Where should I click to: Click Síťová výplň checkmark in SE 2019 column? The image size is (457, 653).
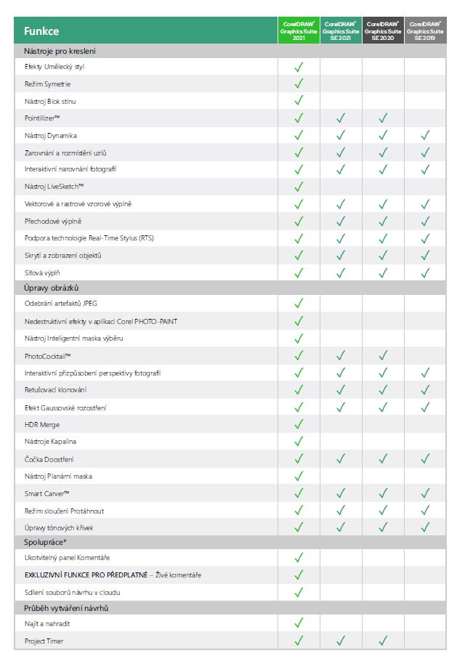(425, 273)
